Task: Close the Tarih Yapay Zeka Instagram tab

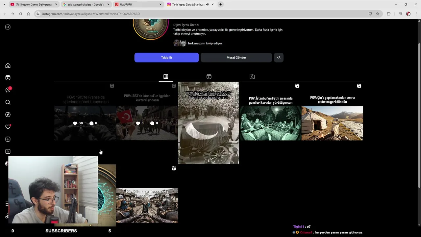Action: click(x=212, y=4)
